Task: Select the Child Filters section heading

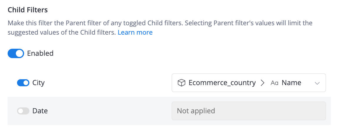Action: (x=28, y=10)
